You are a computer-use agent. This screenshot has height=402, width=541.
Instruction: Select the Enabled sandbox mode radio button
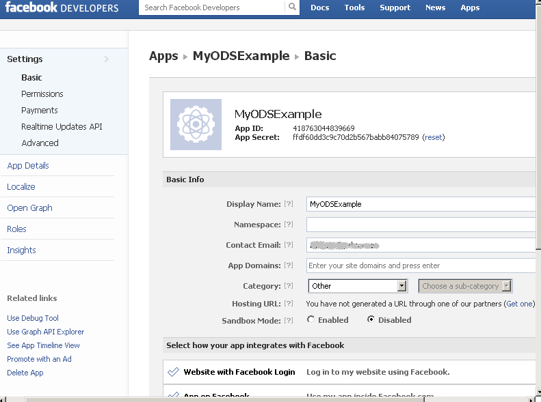pyautogui.click(x=311, y=319)
